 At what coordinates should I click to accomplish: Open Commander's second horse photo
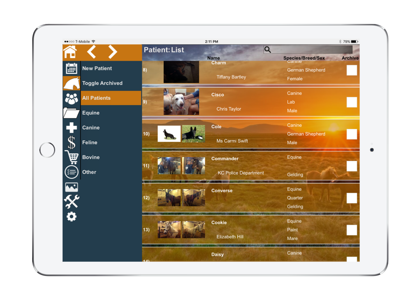[x=193, y=166]
